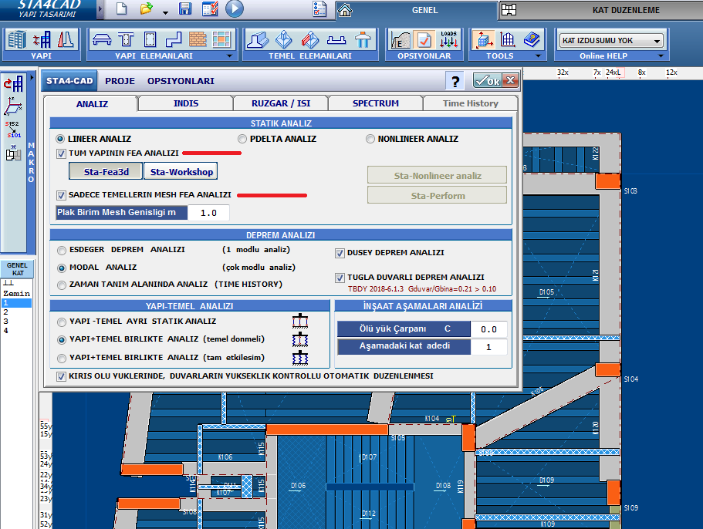This screenshot has height=529, width=703.
Task: Open help with the question mark icon
Action: pos(456,82)
